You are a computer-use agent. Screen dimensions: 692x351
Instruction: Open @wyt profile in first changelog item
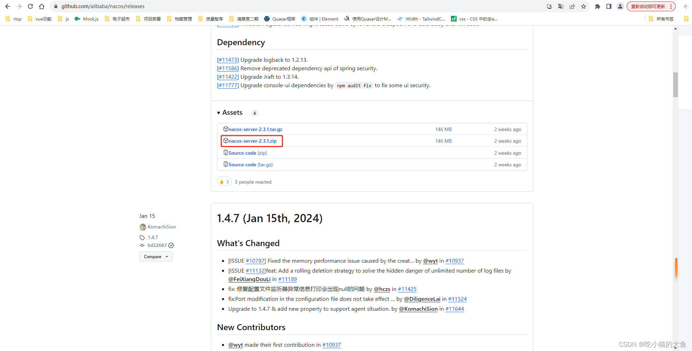tap(430, 261)
